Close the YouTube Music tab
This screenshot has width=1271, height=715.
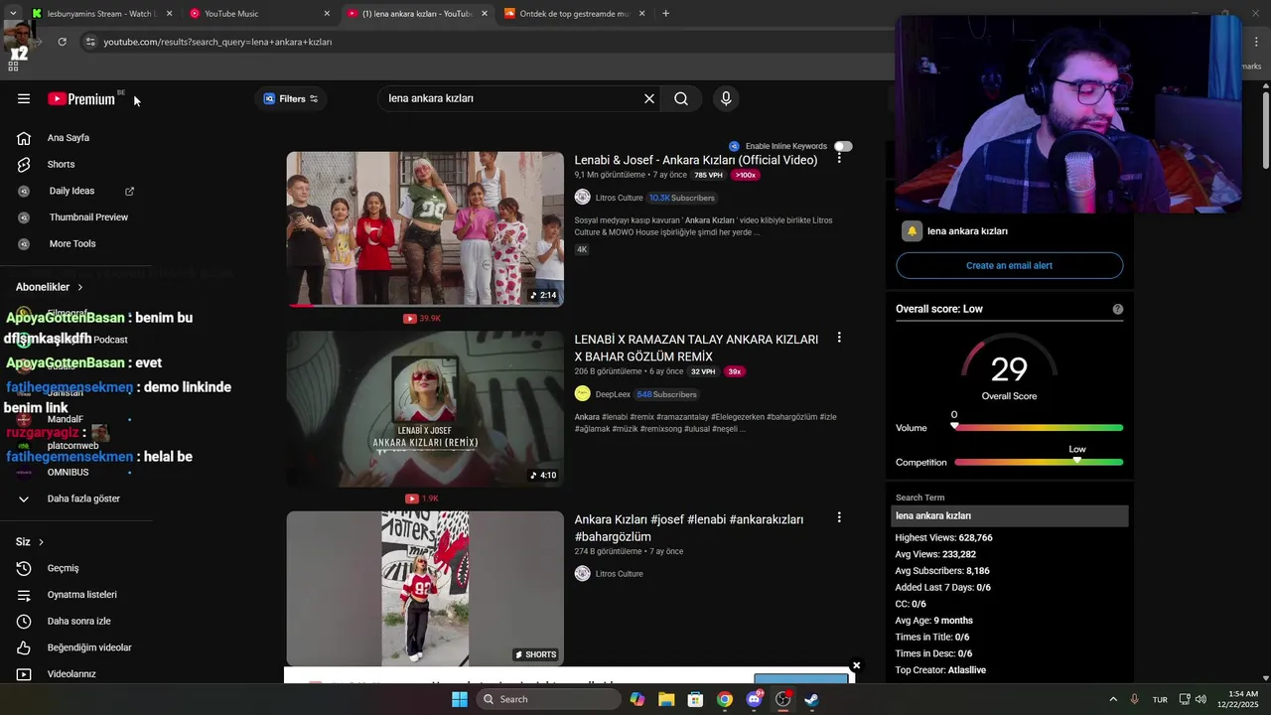tap(327, 14)
